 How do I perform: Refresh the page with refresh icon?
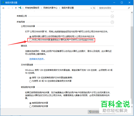pos(94,8)
